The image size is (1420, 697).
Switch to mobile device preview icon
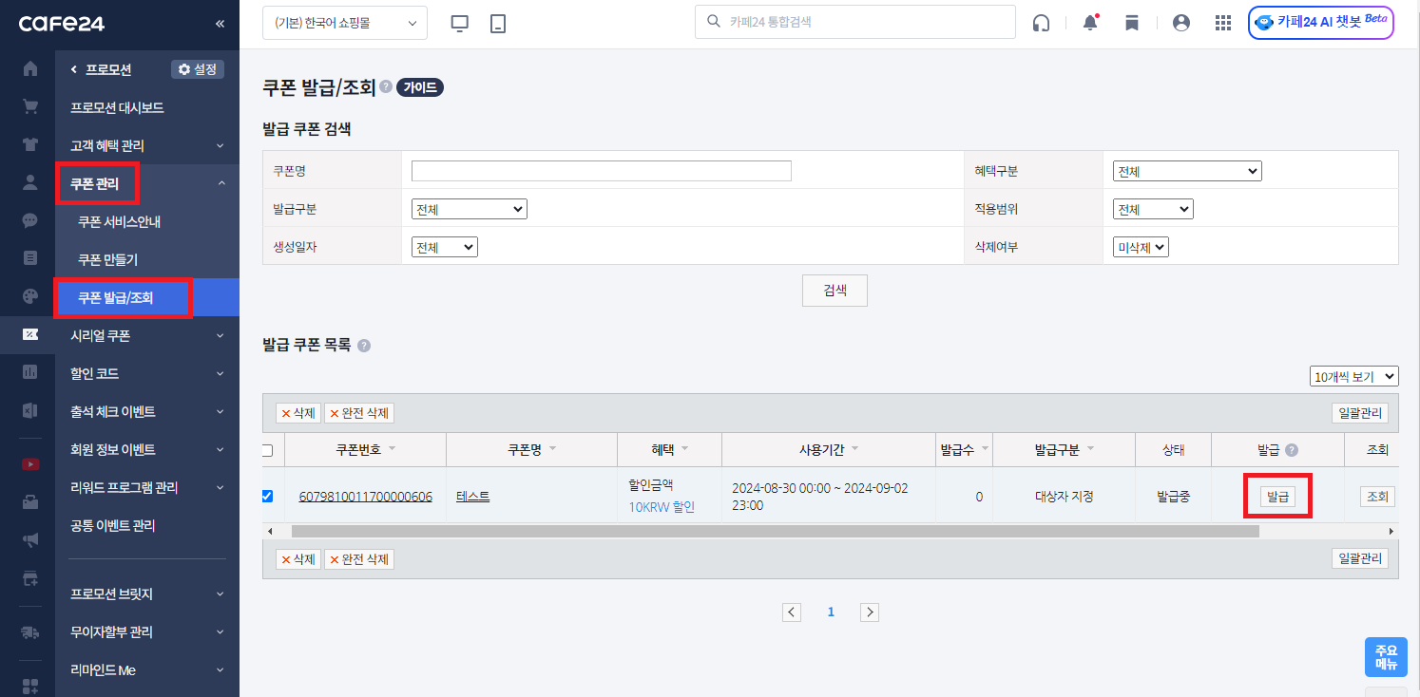coord(498,24)
